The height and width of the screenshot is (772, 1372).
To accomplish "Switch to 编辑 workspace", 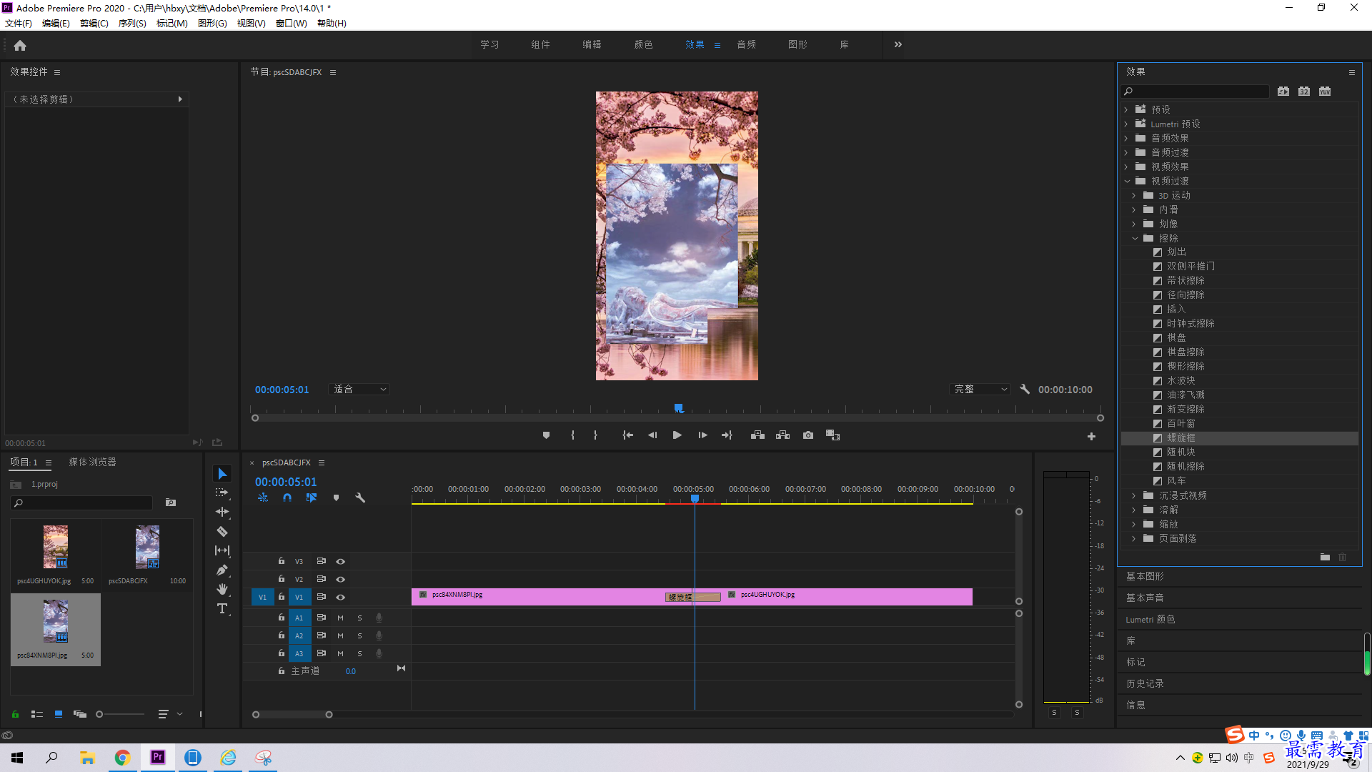I will click(x=592, y=44).
